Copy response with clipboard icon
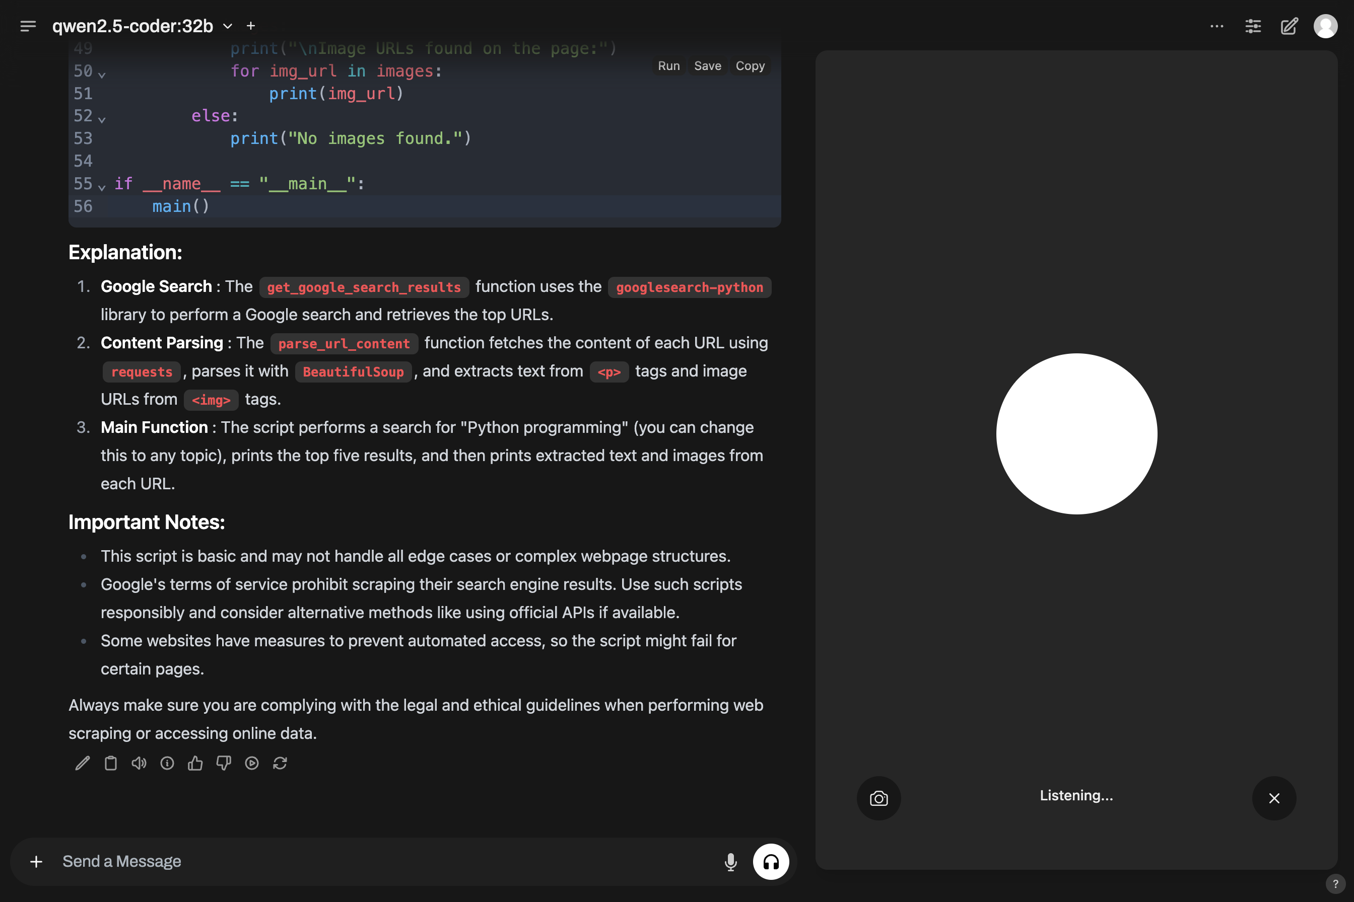1354x902 pixels. click(x=110, y=763)
